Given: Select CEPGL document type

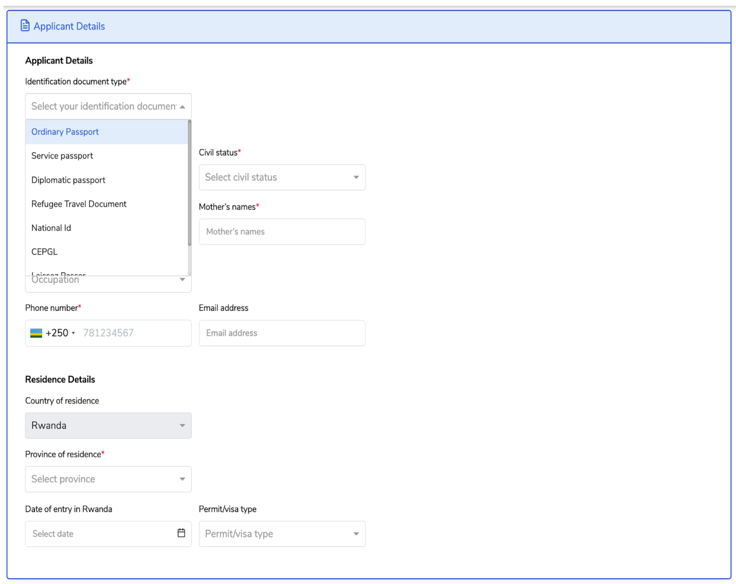Looking at the screenshot, I should [107, 252].
